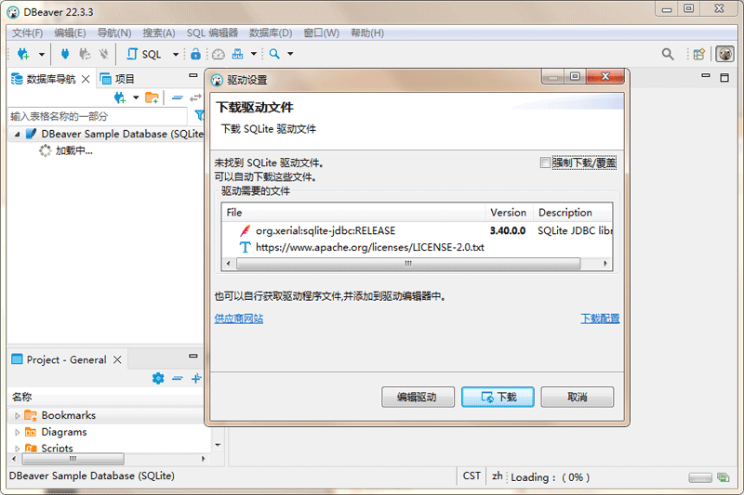Minimize the Project - General panel

pyautogui.click(x=193, y=356)
